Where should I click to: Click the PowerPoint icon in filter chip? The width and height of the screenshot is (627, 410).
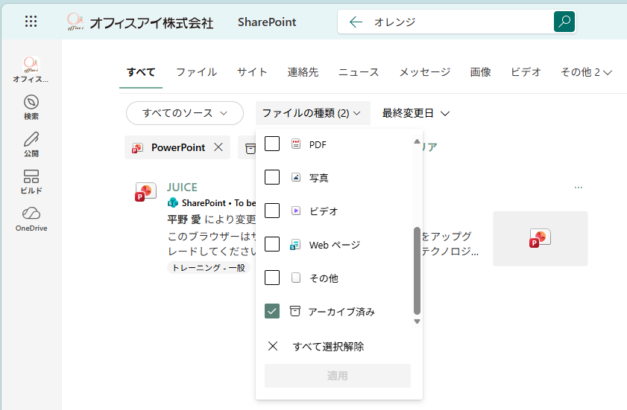click(x=138, y=148)
